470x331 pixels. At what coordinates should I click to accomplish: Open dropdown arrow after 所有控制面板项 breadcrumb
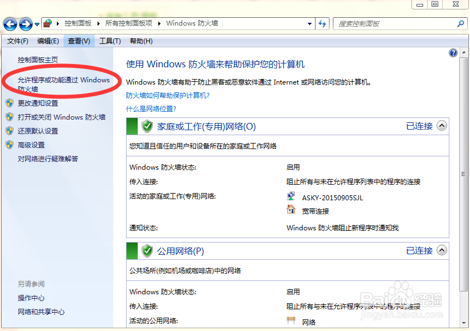click(159, 23)
